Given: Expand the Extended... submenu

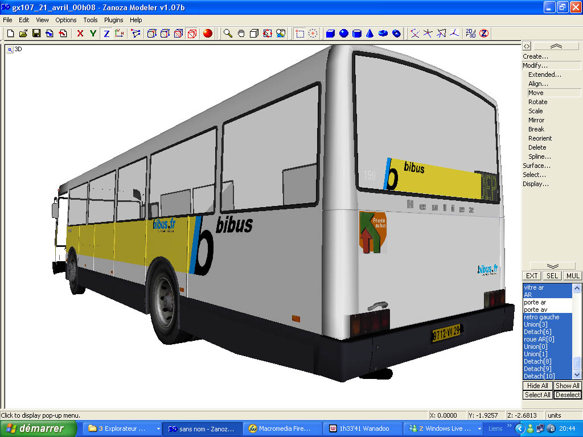Looking at the screenshot, I should click(545, 75).
